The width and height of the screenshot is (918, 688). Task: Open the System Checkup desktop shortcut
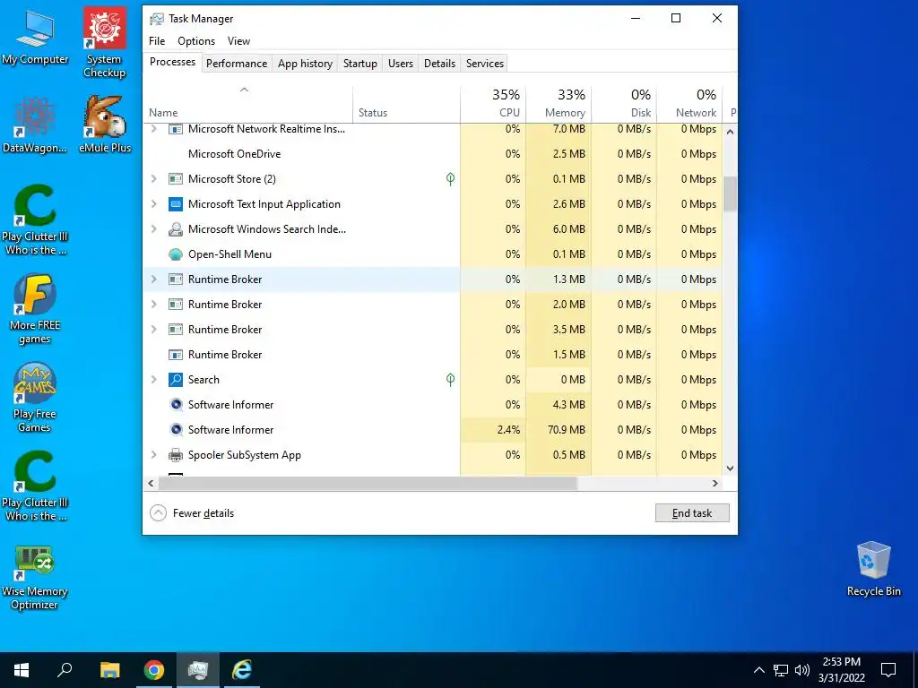click(104, 42)
